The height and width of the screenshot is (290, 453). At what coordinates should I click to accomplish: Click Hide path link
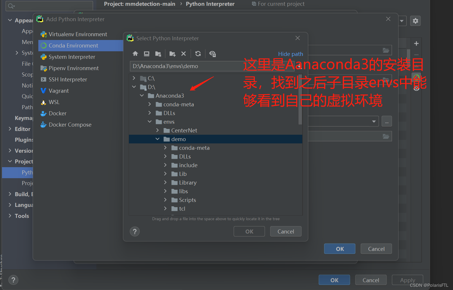click(x=290, y=54)
